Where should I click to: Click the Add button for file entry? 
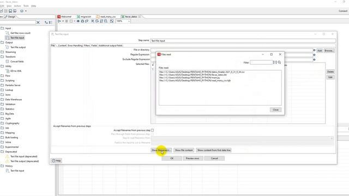320,51
